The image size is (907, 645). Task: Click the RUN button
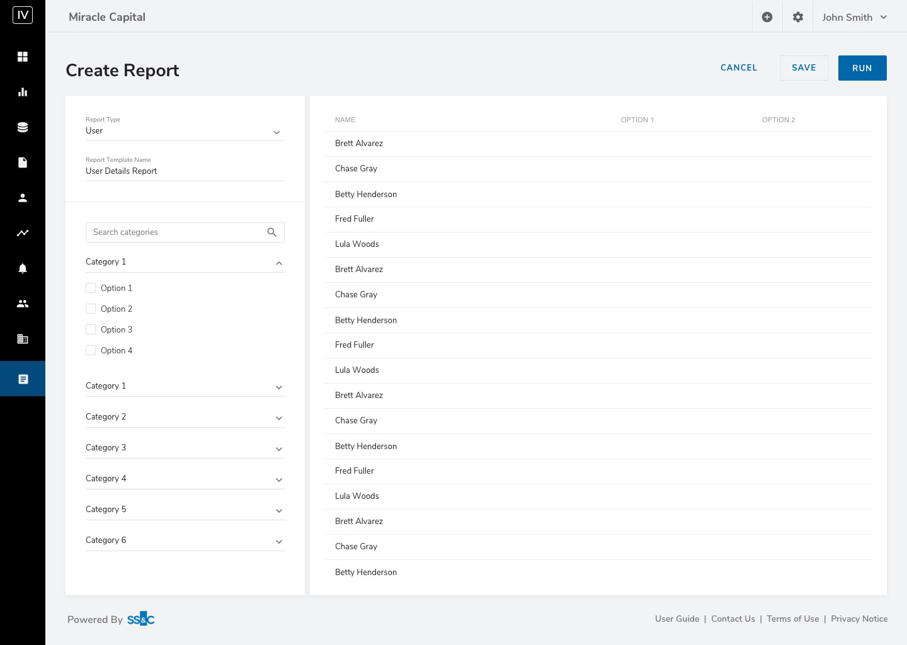coord(862,68)
